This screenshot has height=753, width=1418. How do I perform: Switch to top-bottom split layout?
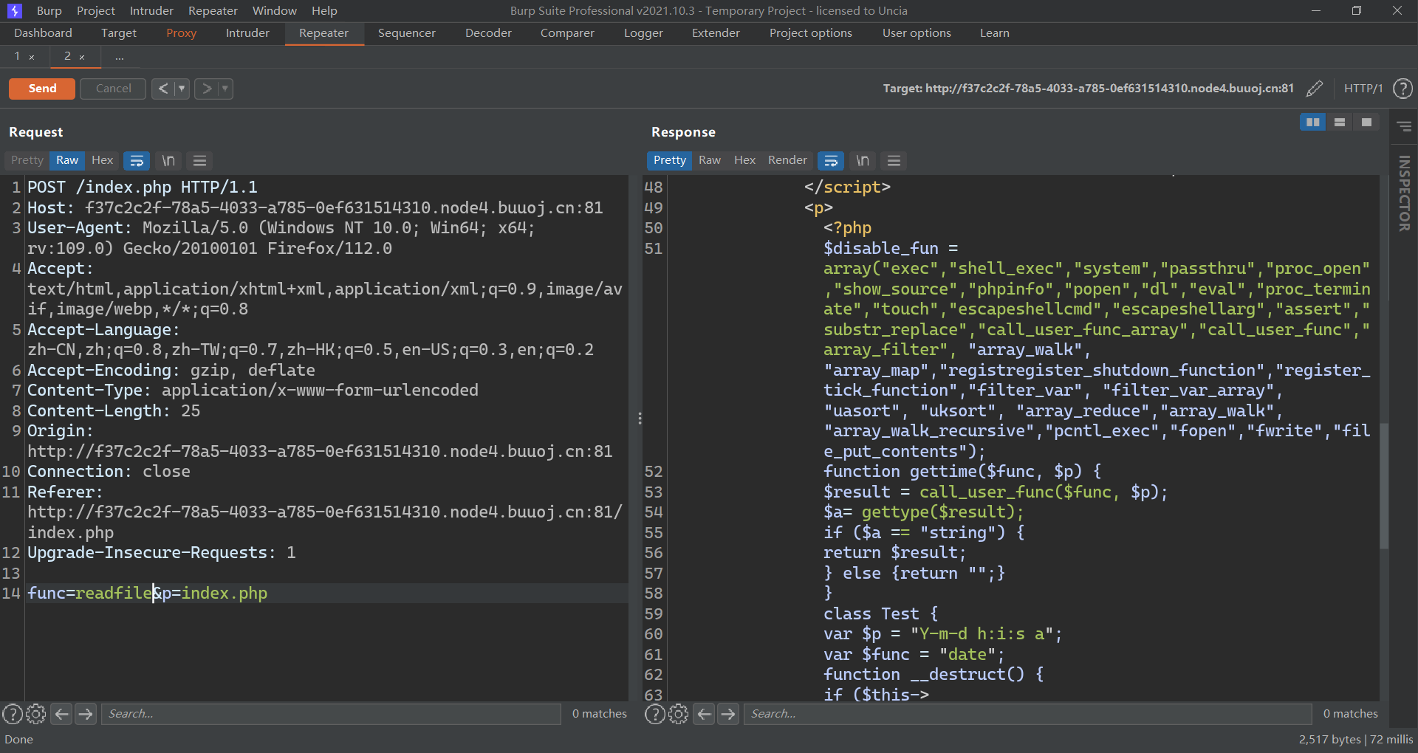tap(1340, 123)
